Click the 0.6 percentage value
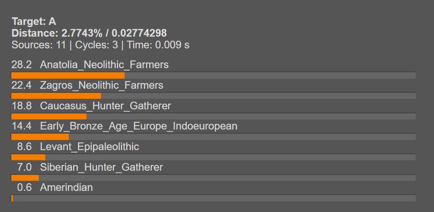The width and height of the screenshot is (434, 212). pos(24,188)
